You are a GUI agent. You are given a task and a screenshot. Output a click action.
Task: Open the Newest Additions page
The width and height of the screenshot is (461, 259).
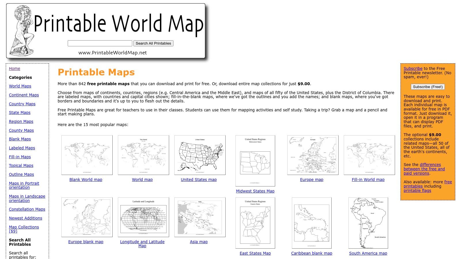tap(26, 218)
